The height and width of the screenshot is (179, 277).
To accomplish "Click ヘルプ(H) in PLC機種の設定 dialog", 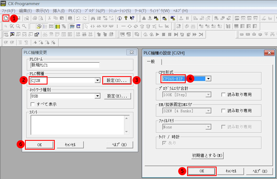I will (260, 171).
